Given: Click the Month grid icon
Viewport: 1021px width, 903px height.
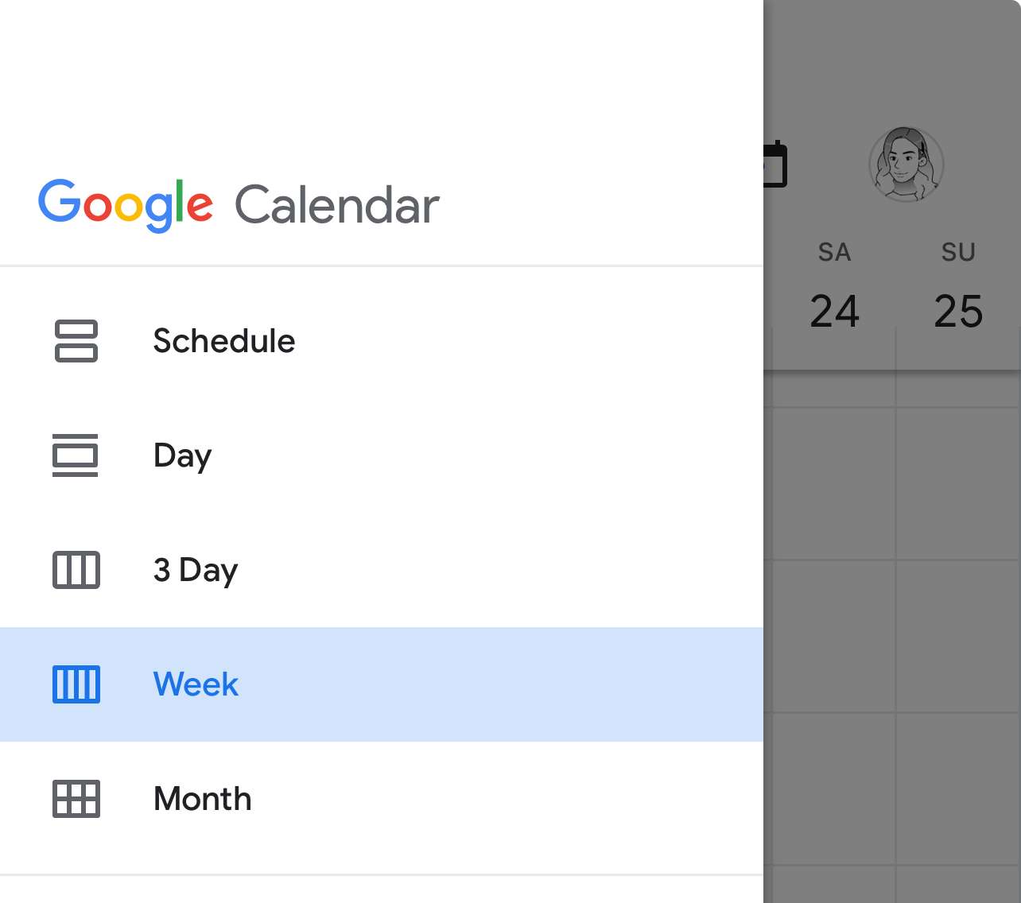Looking at the screenshot, I should [x=76, y=799].
